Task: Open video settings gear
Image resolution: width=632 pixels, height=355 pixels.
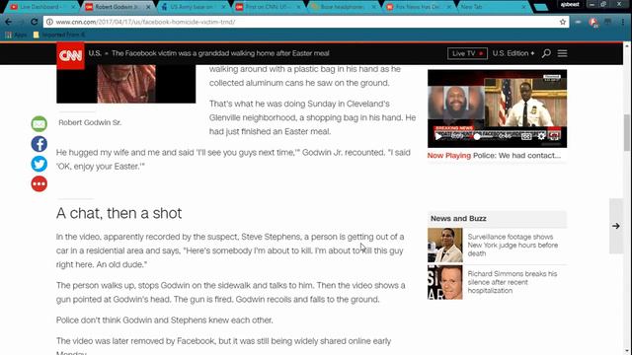Action: pyautogui.click(x=541, y=136)
